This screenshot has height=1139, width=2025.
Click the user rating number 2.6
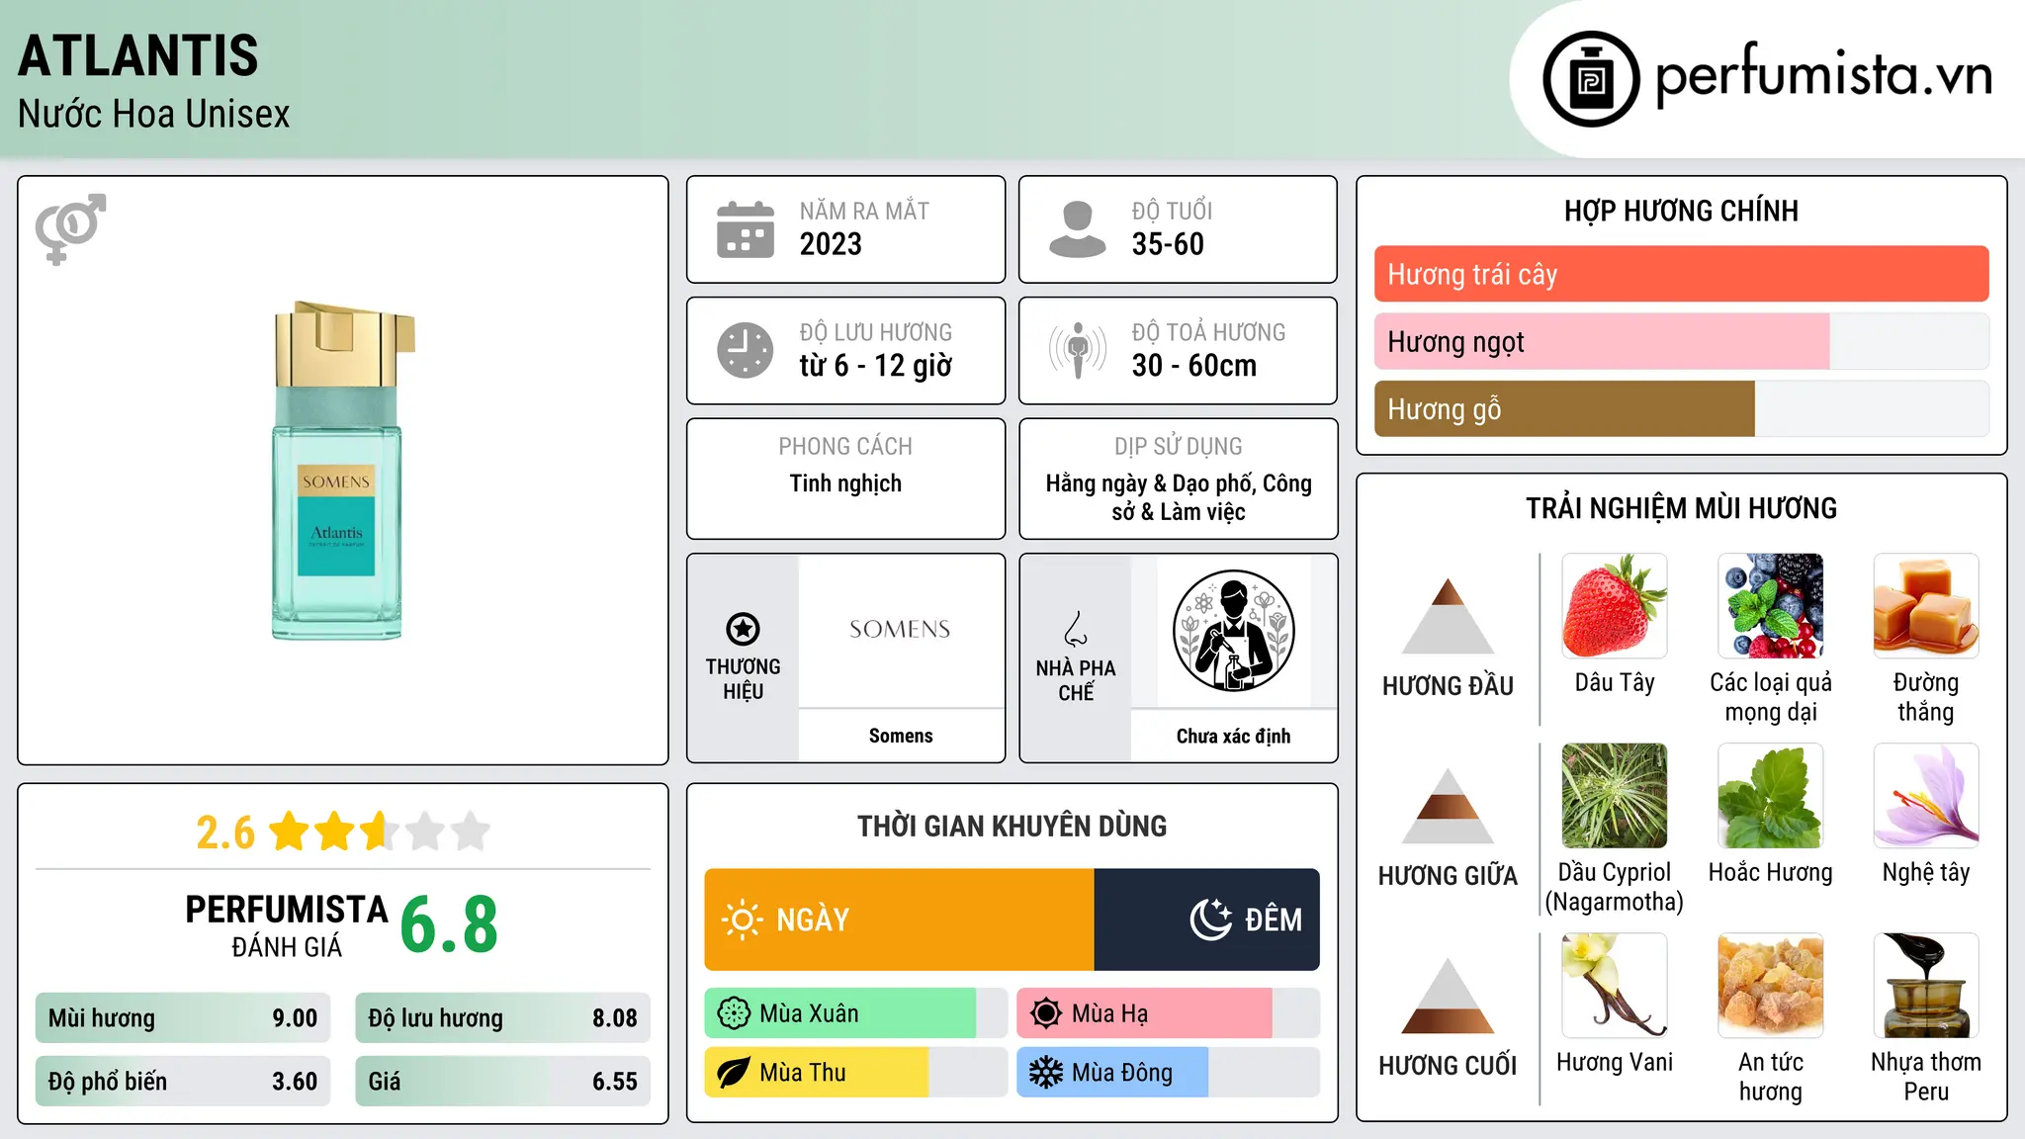tap(225, 832)
